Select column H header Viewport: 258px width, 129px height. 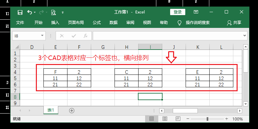pyautogui.click(x=126, y=47)
